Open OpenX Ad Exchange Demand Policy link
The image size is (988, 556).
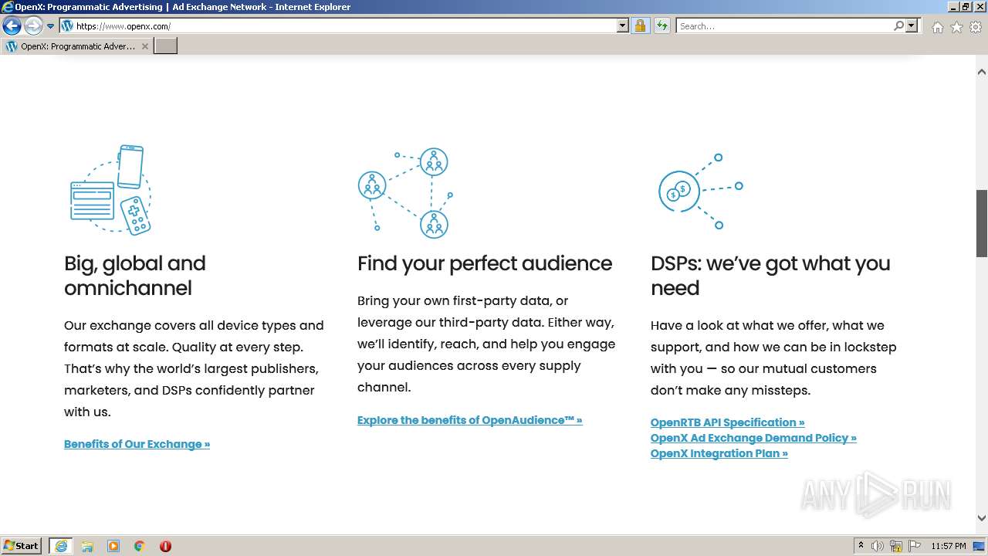click(753, 438)
